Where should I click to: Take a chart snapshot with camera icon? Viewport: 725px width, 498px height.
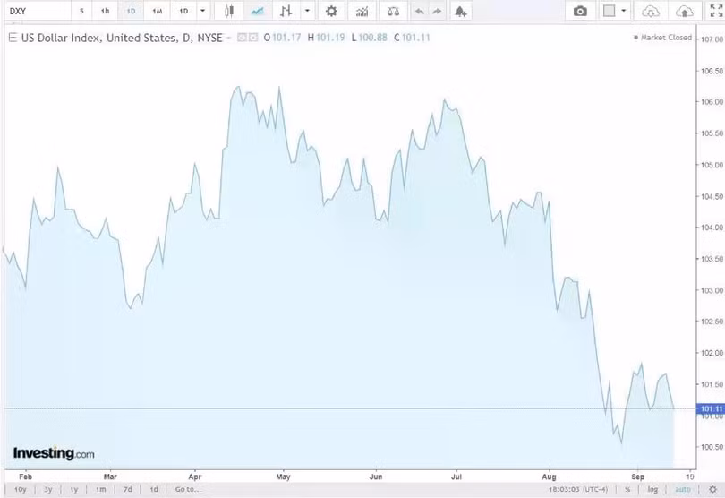(x=580, y=11)
